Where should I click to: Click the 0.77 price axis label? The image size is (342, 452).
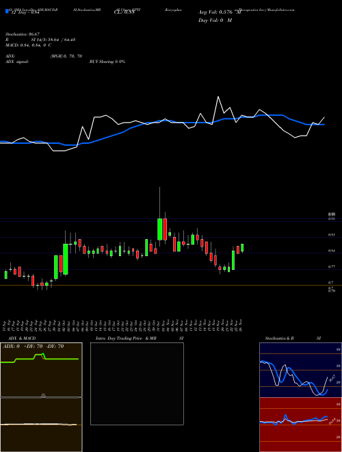331,267
